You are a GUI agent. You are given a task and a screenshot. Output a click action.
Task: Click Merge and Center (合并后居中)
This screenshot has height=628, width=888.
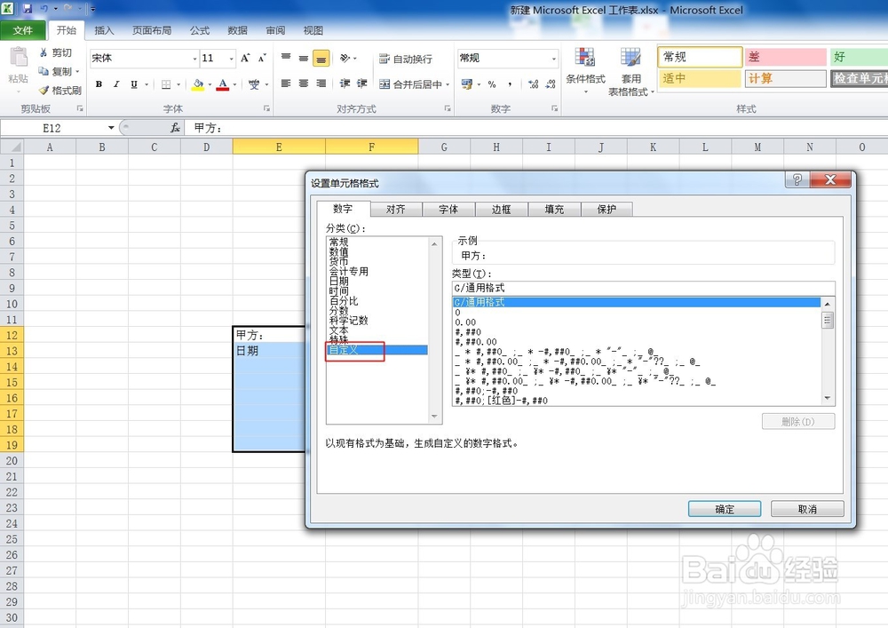point(410,84)
